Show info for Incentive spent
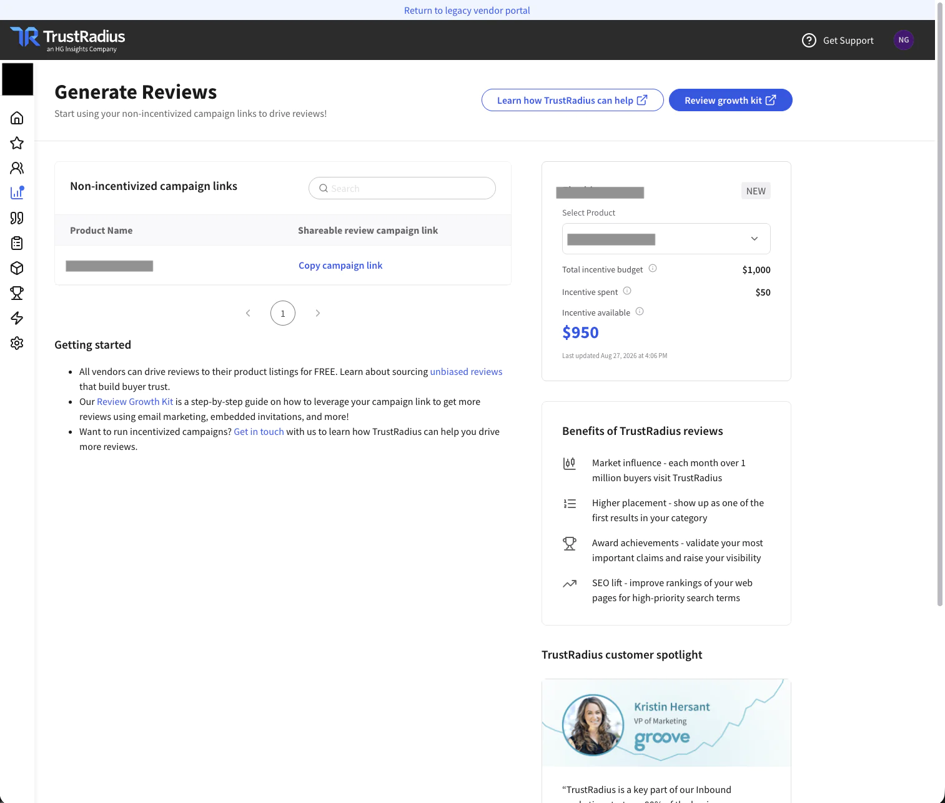This screenshot has width=945, height=803. pos(627,291)
